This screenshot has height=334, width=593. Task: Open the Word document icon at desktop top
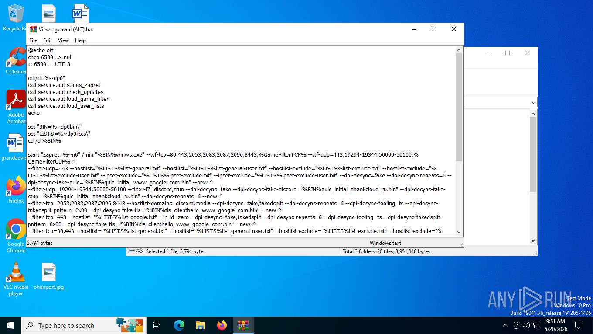81,13
